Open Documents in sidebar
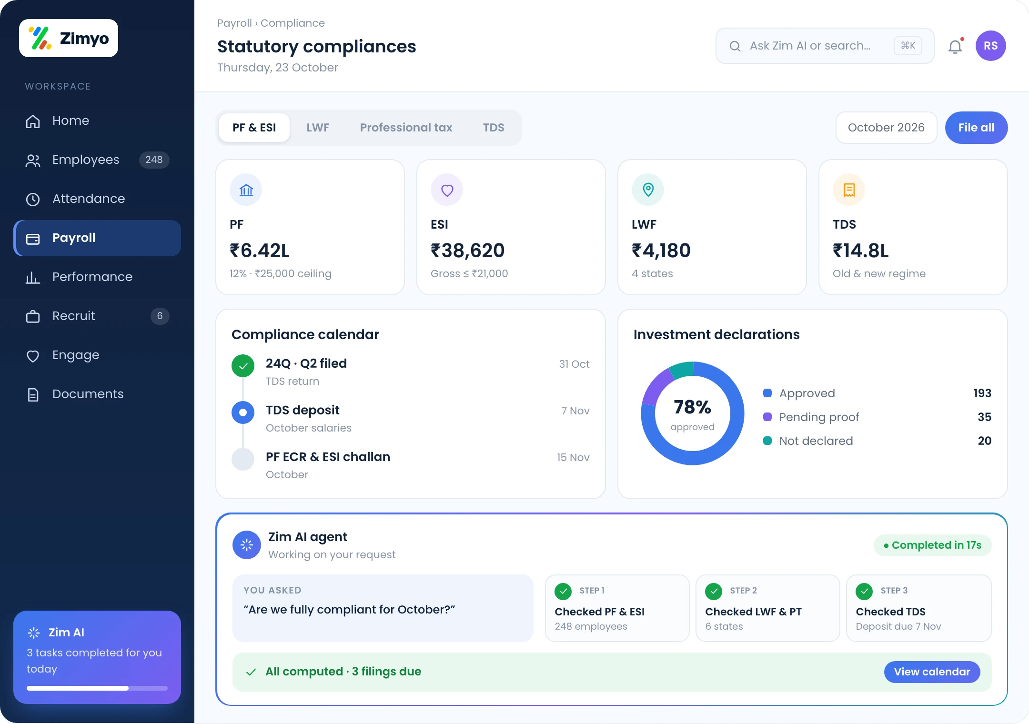1029x724 pixels. [97, 394]
